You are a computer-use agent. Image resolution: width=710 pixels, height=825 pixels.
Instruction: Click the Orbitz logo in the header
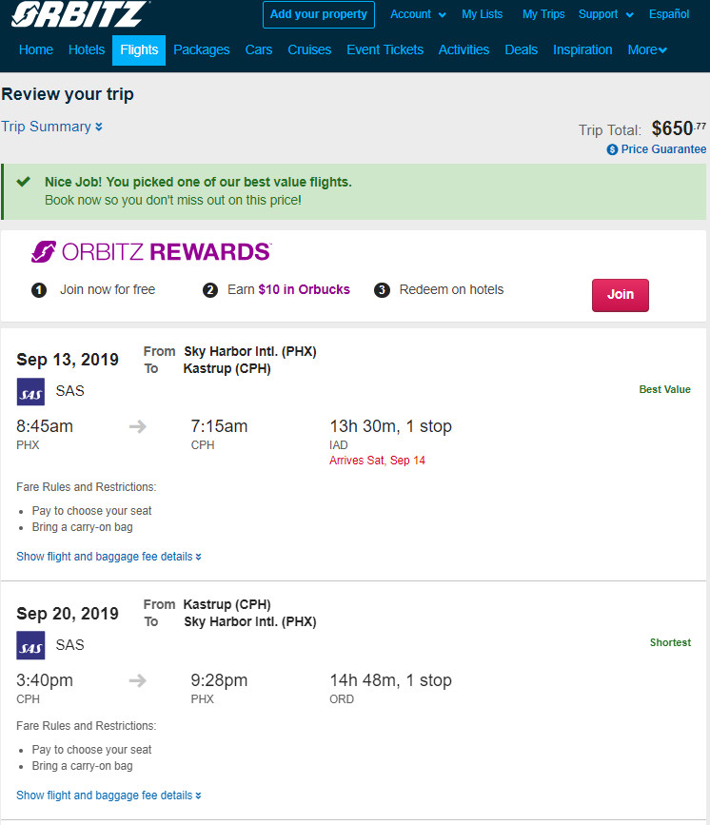pos(80,13)
